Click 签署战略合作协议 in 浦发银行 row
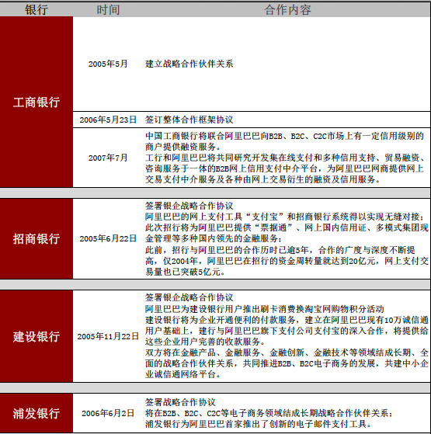 (x=180, y=402)
